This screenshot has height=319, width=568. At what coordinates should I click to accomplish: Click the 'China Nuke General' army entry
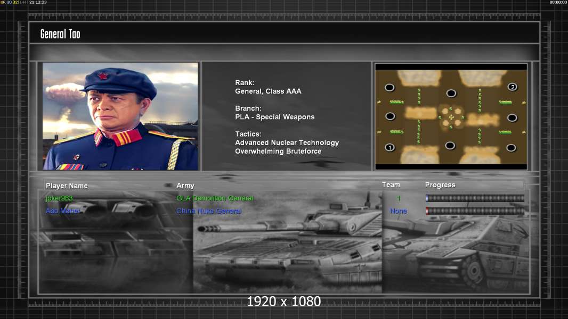[x=209, y=211]
